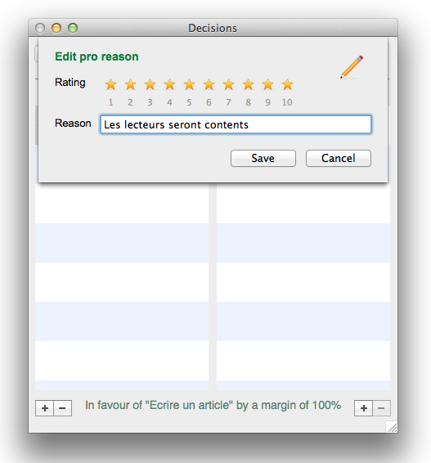This screenshot has width=431, height=463.
Task: Select the third rating star
Action: 150,84
